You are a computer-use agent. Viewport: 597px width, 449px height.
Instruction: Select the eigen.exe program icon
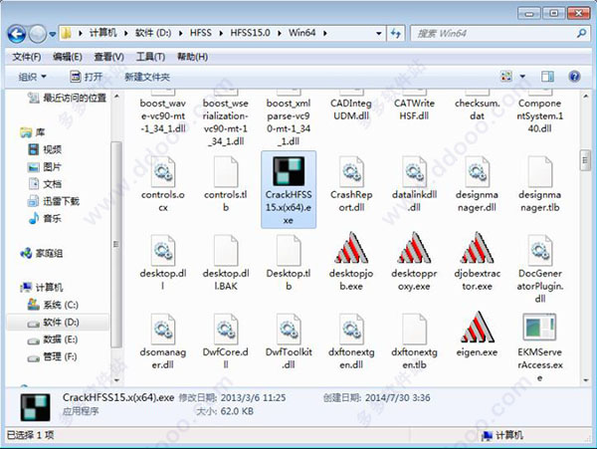tap(477, 327)
